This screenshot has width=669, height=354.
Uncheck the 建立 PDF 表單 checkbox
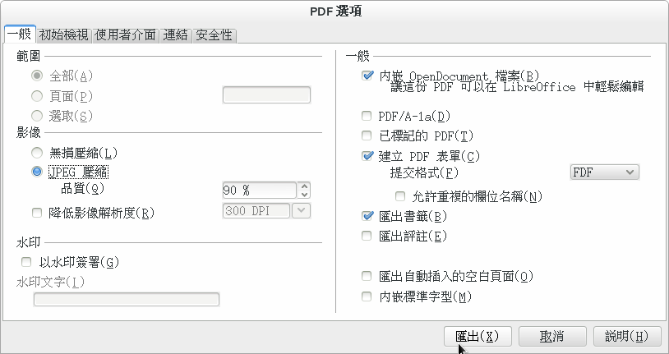[x=367, y=156]
